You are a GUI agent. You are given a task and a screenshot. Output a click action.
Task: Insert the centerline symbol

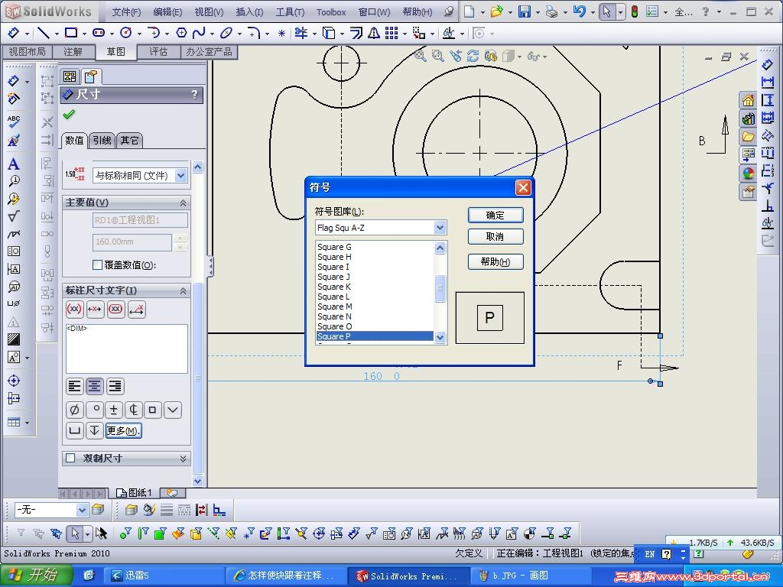coord(133,410)
